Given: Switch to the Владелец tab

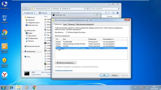Looking at the screenshot, I should point(72,24).
